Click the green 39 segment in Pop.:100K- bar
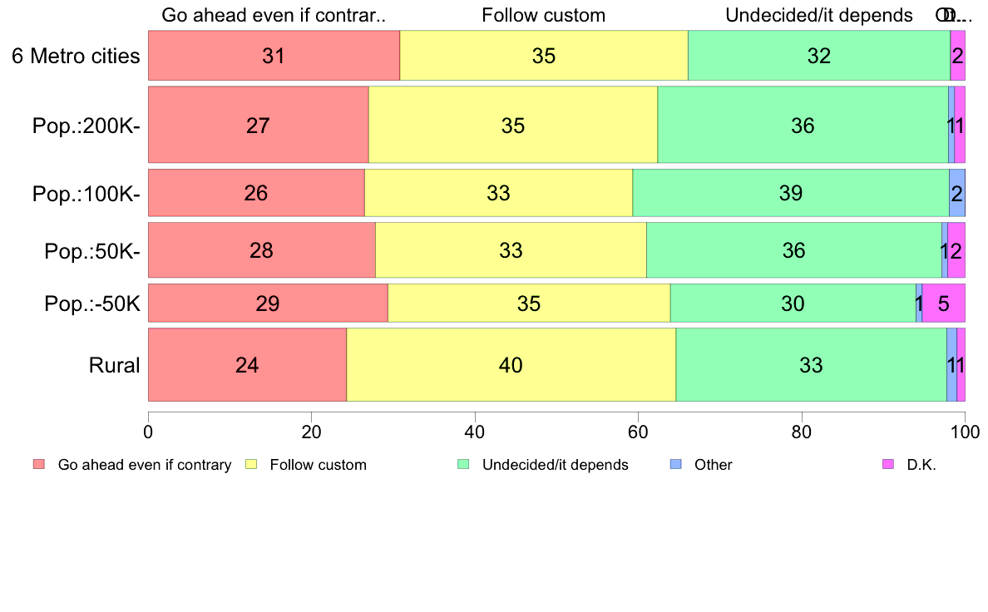988x612 pixels. [791, 193]
